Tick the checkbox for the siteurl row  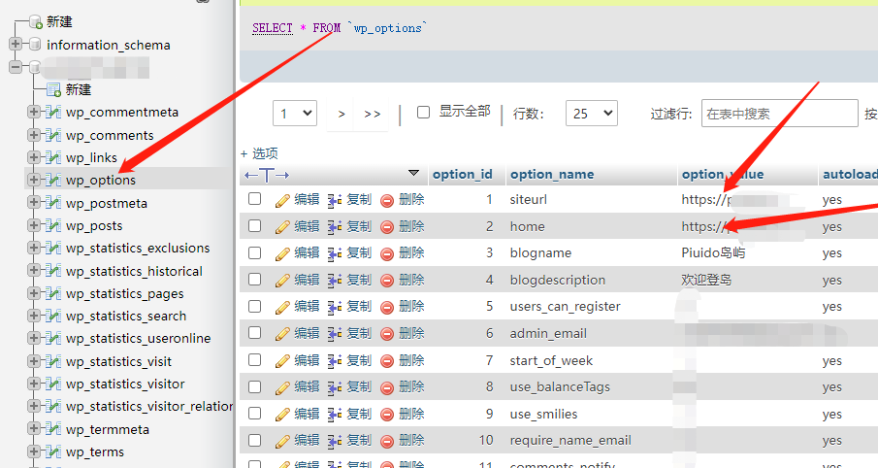(254, 199)
